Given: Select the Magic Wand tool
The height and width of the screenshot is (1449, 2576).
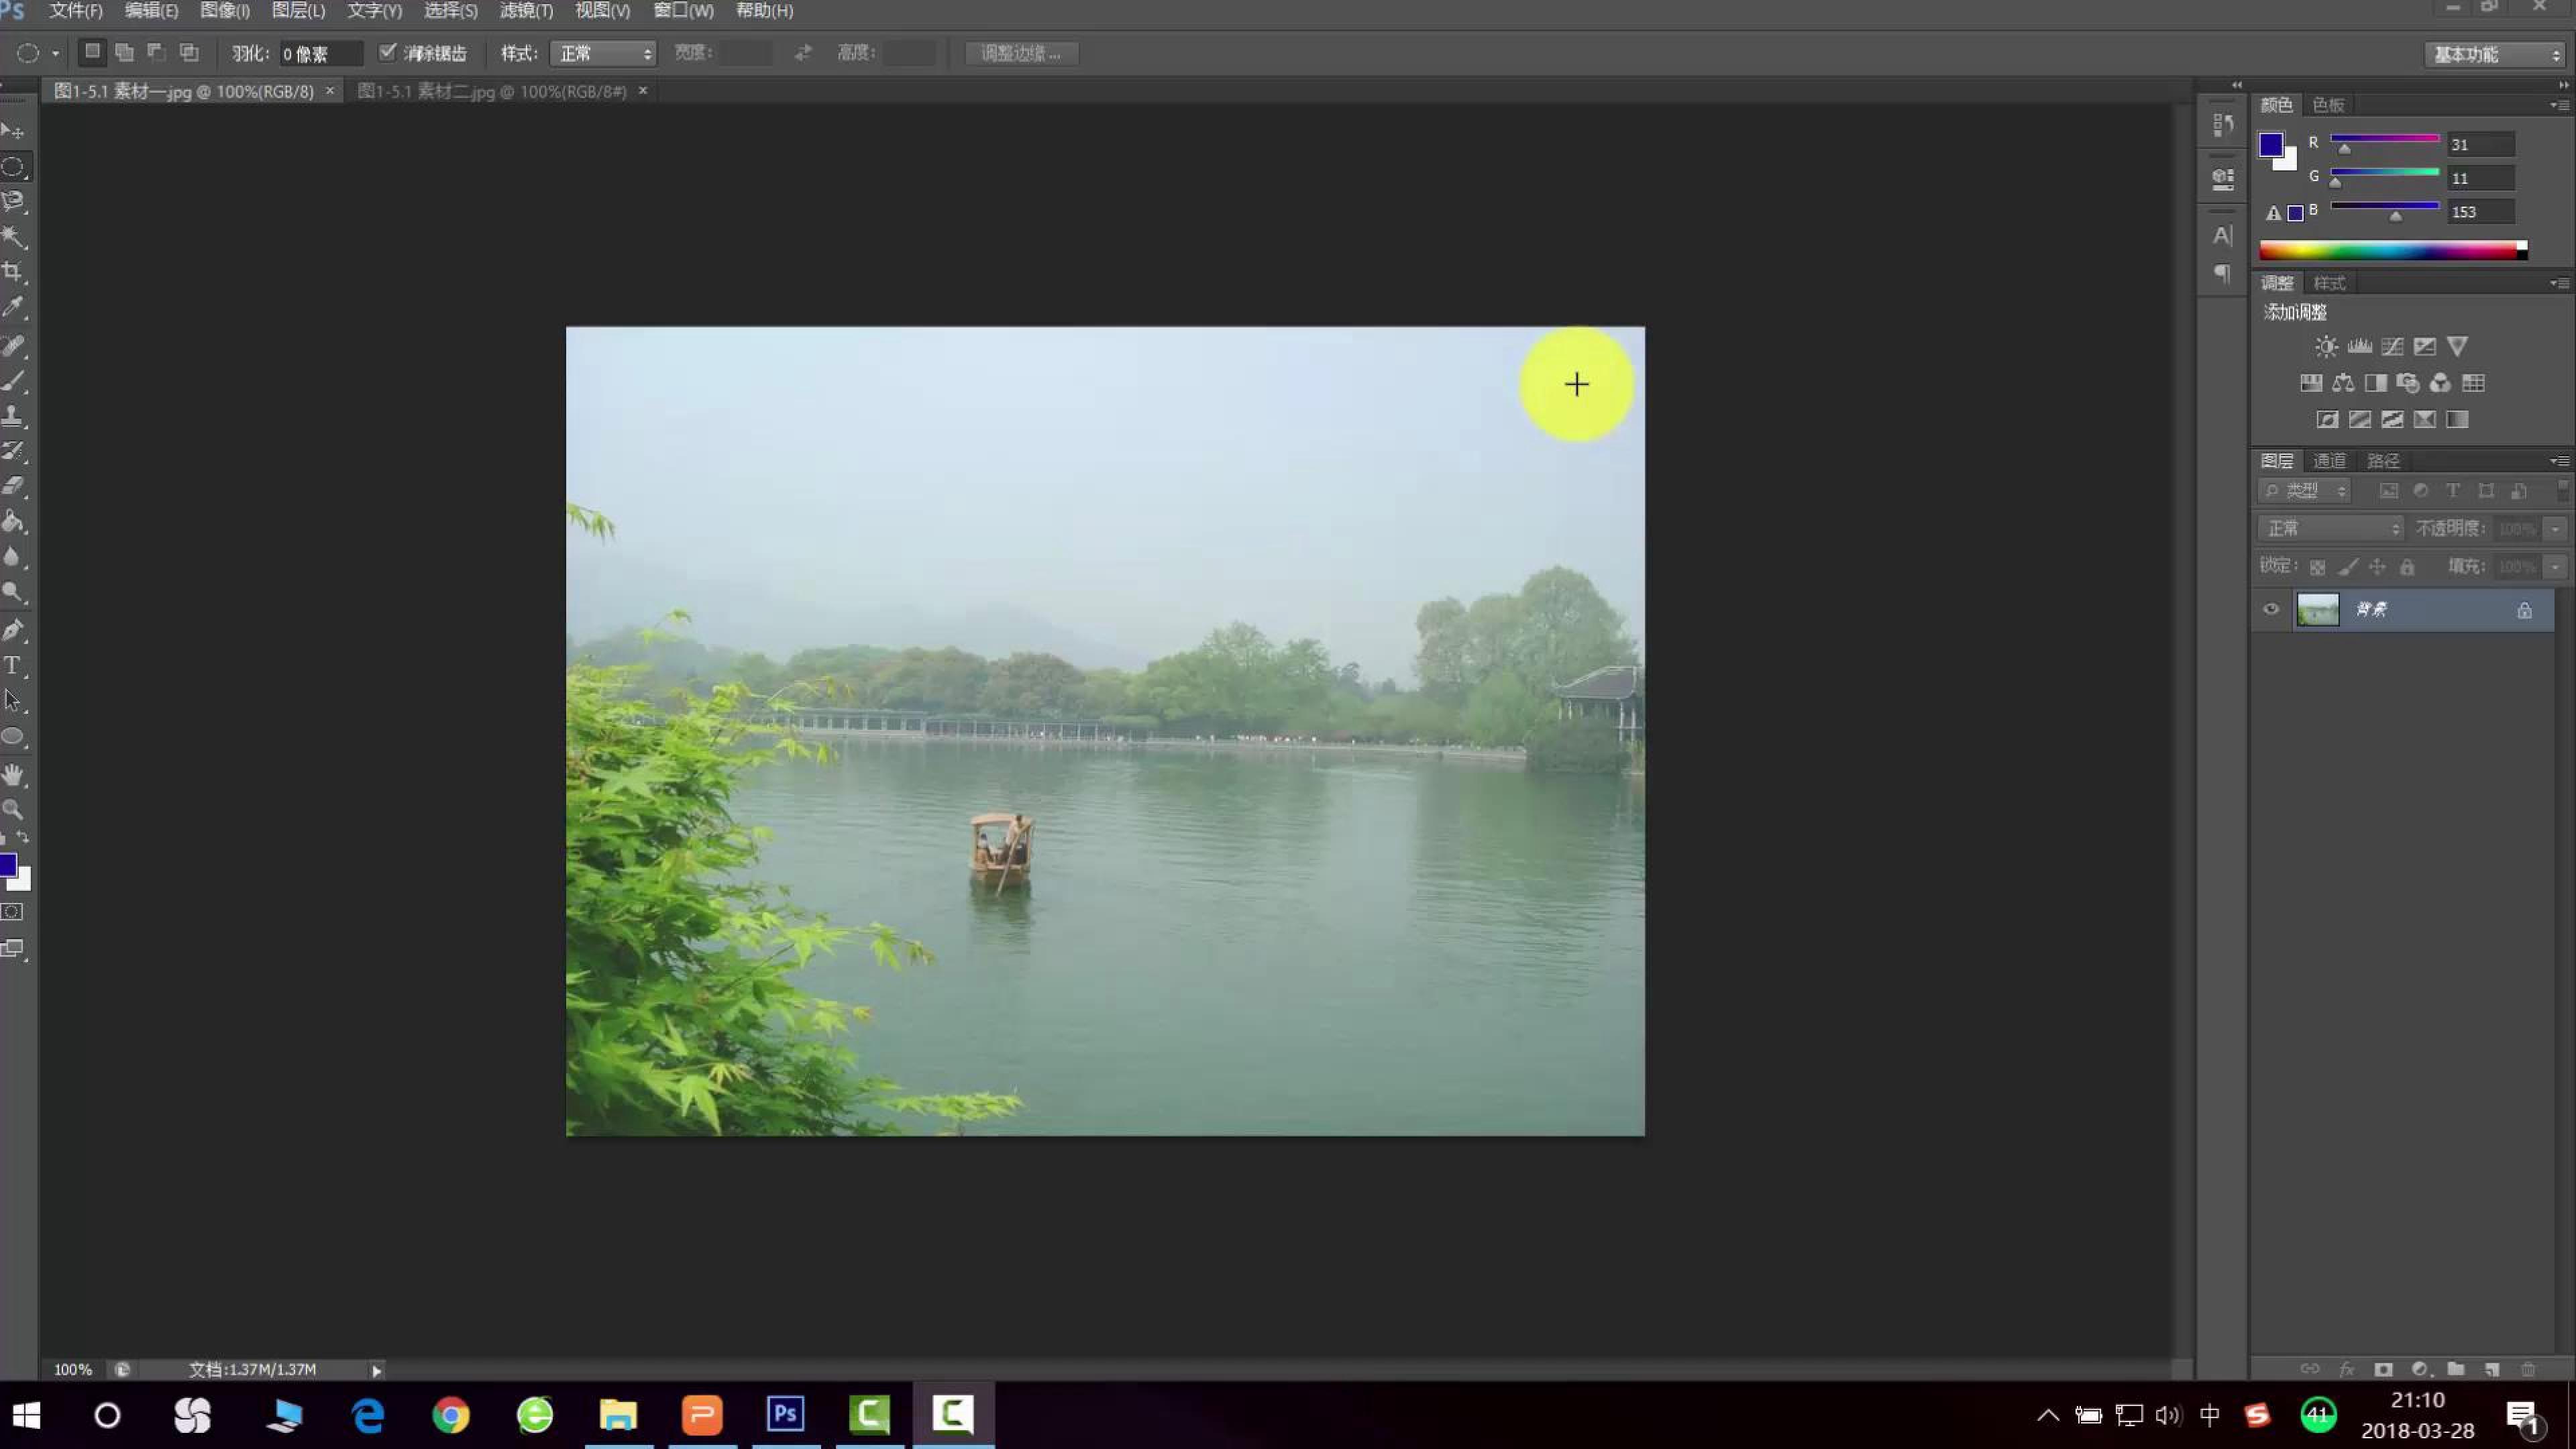Looking at the screenshot, I should click(13, 236).
